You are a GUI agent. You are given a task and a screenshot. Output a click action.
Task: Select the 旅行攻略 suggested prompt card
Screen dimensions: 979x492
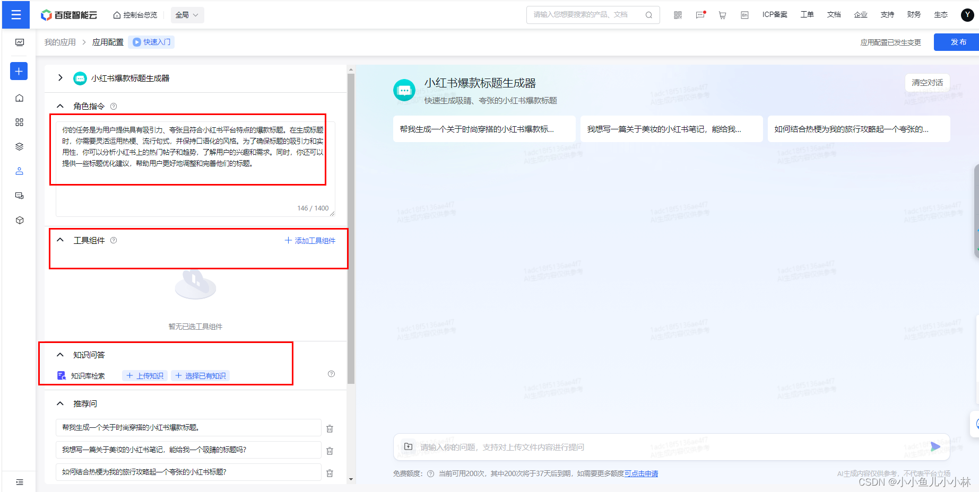pos(859,129)
